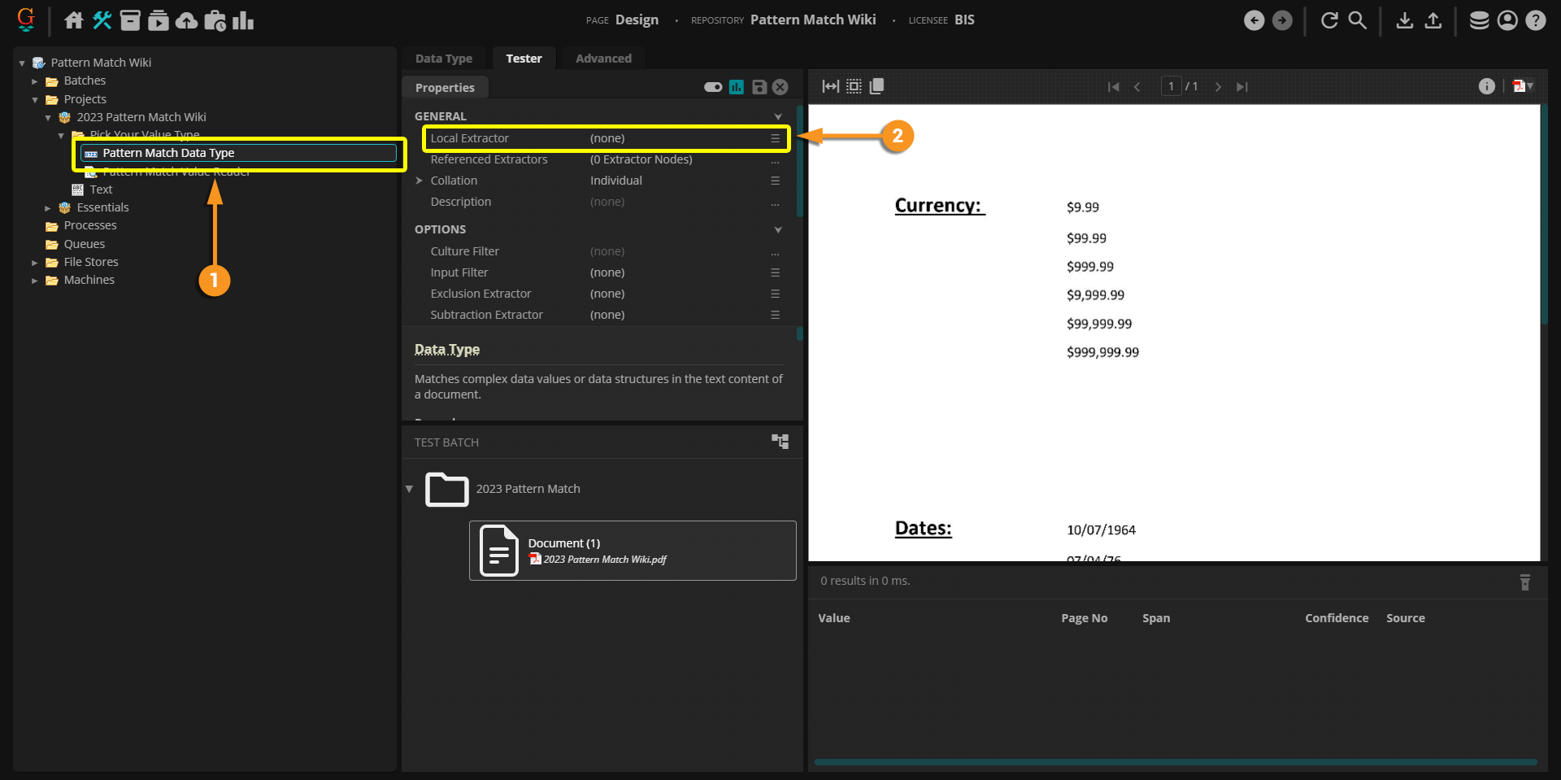Collapse the 2023 Pattern Match batch folder
The width and height of the screenshot is (1561, 780).
[409, 489]
